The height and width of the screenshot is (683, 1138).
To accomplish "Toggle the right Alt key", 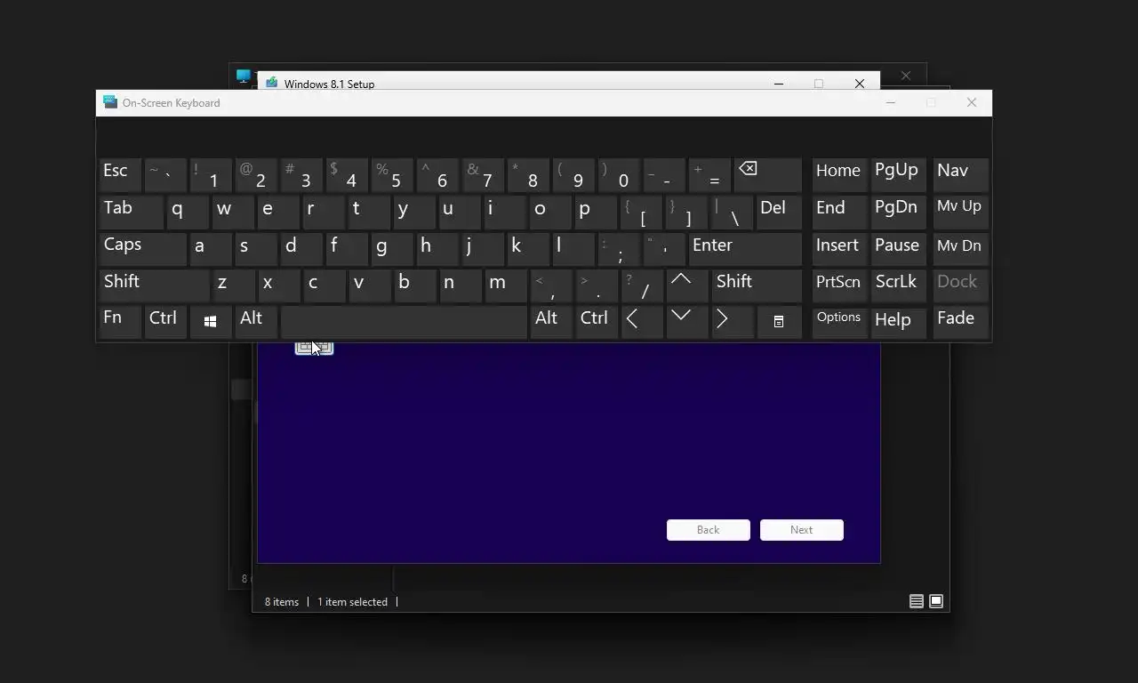I will point(551,321).
